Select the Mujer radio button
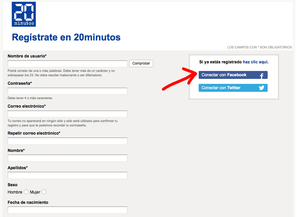 click(44, 191)
